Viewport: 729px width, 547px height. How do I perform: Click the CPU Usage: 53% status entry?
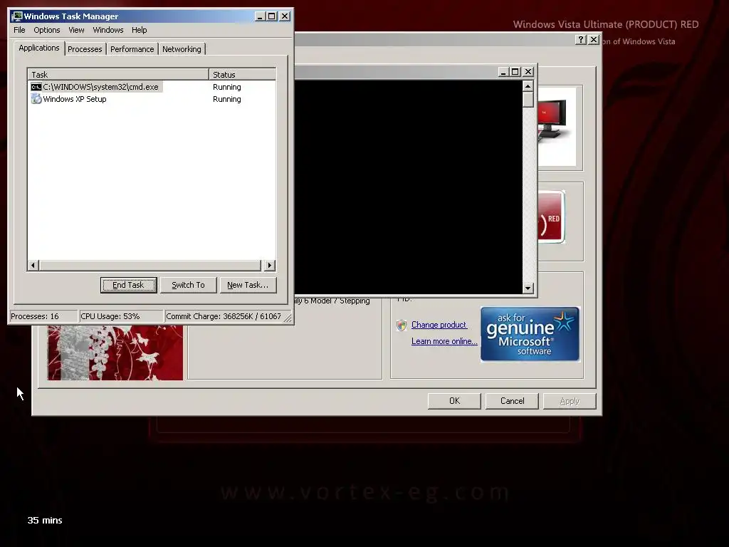(121, 316)
